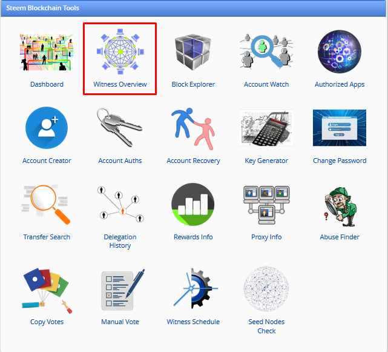The width and height of the screenshot is (388, 352).
Task: Go to the Seed Nodes Check link
Action: point(266,326)
